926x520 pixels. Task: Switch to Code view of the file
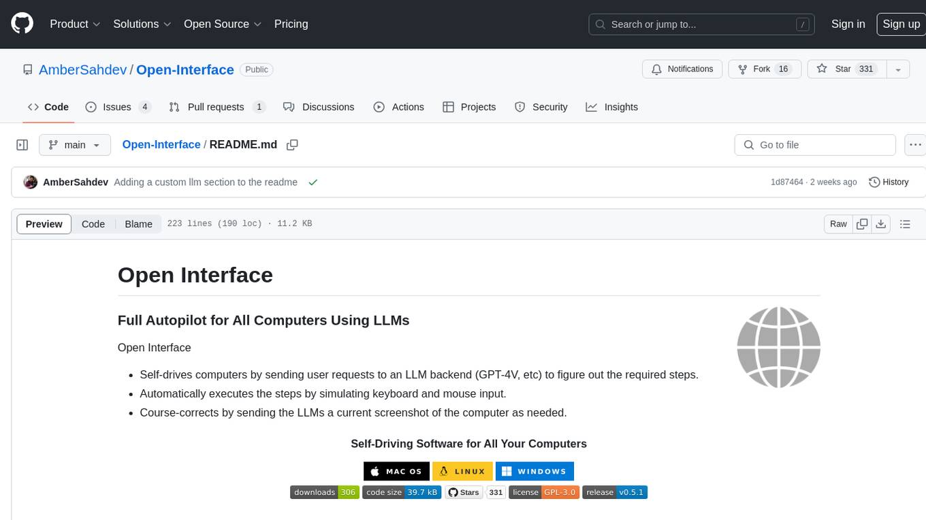93,224
